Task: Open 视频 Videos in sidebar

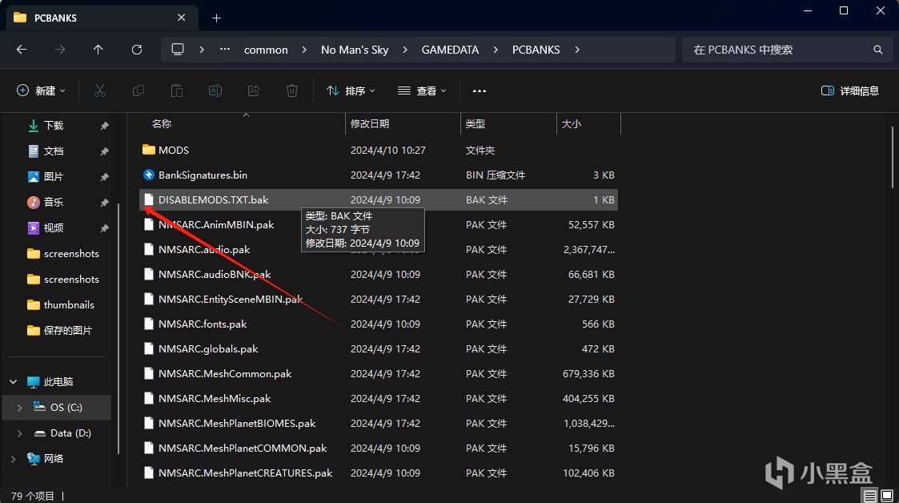Action: tap(54, 228)
